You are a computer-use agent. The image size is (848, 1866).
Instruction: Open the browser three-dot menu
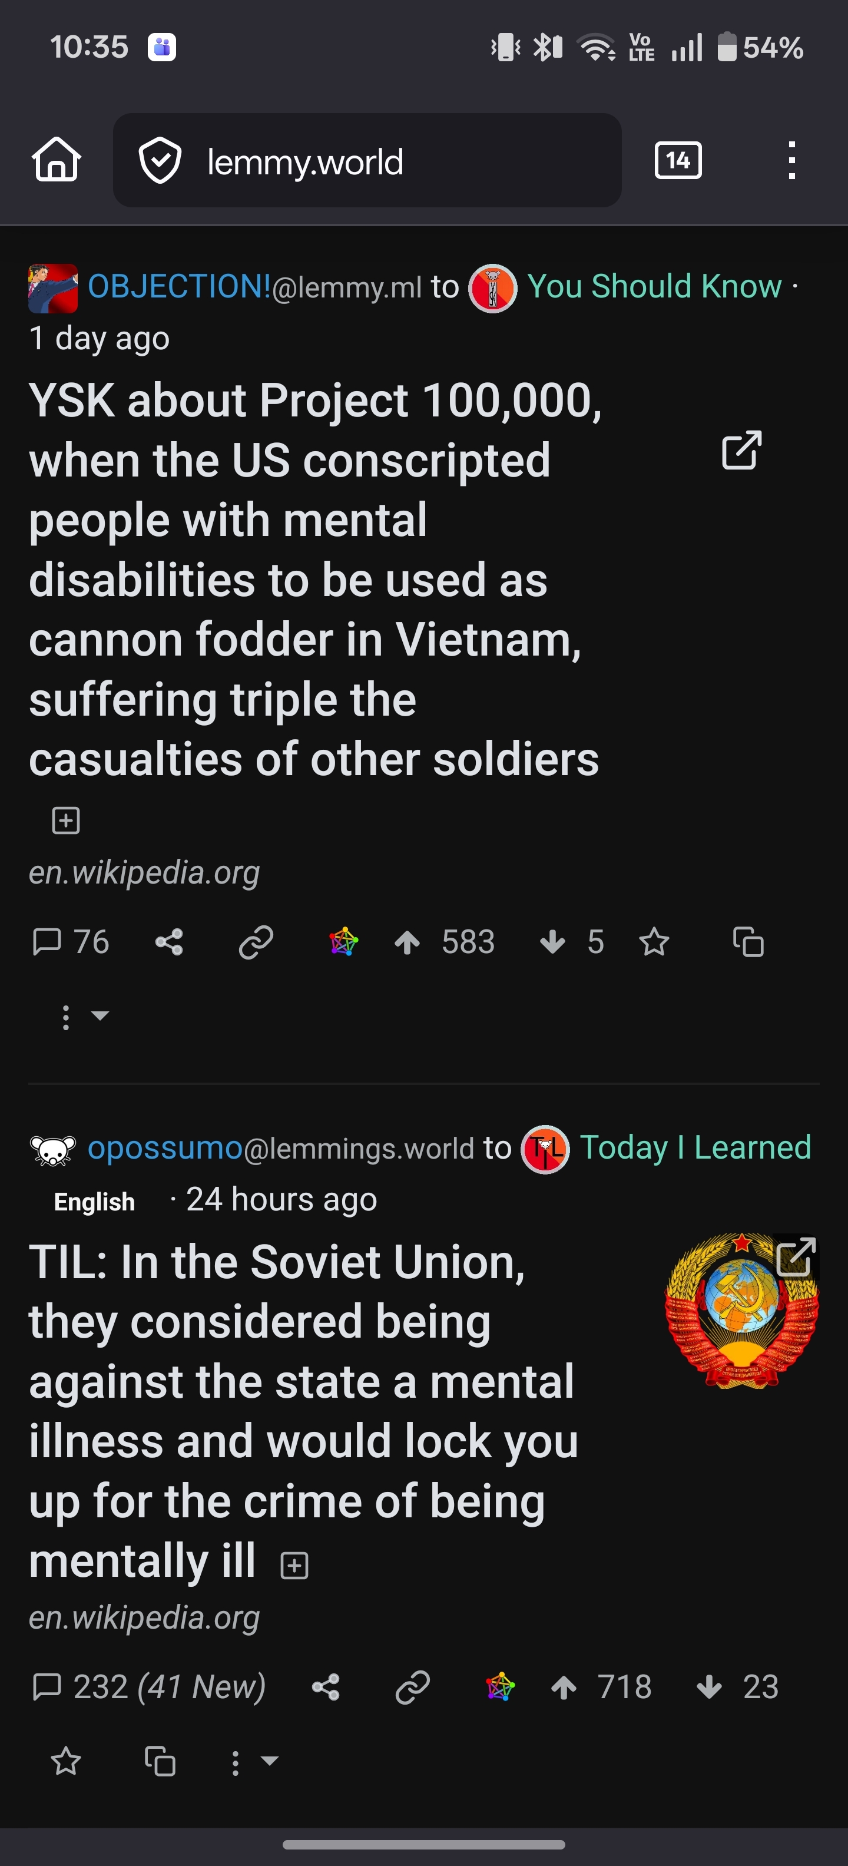(791, 160)
